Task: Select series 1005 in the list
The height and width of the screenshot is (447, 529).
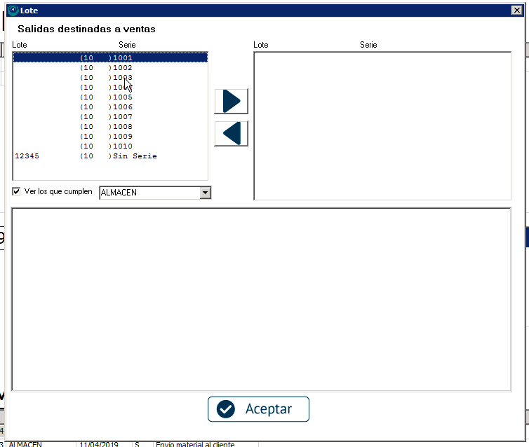Action: point(122,97)
